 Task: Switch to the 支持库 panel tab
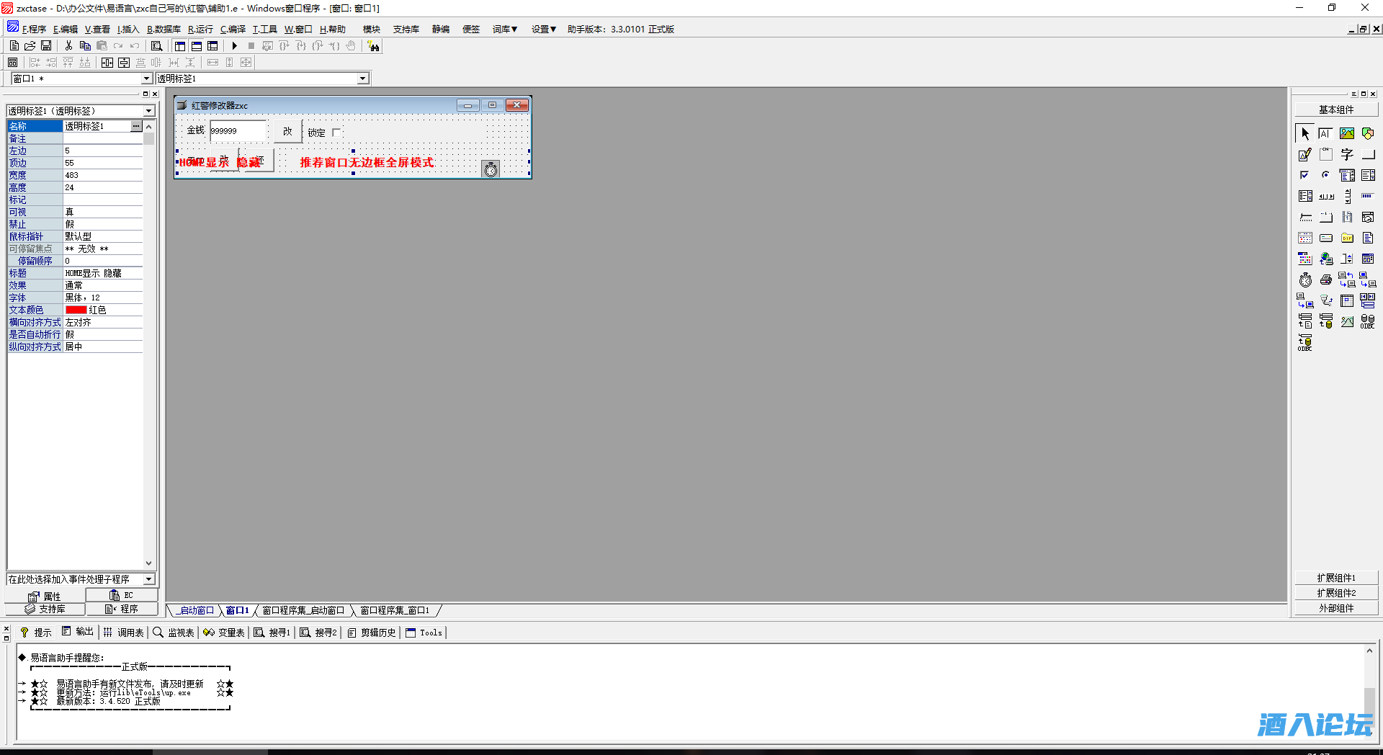45,609
